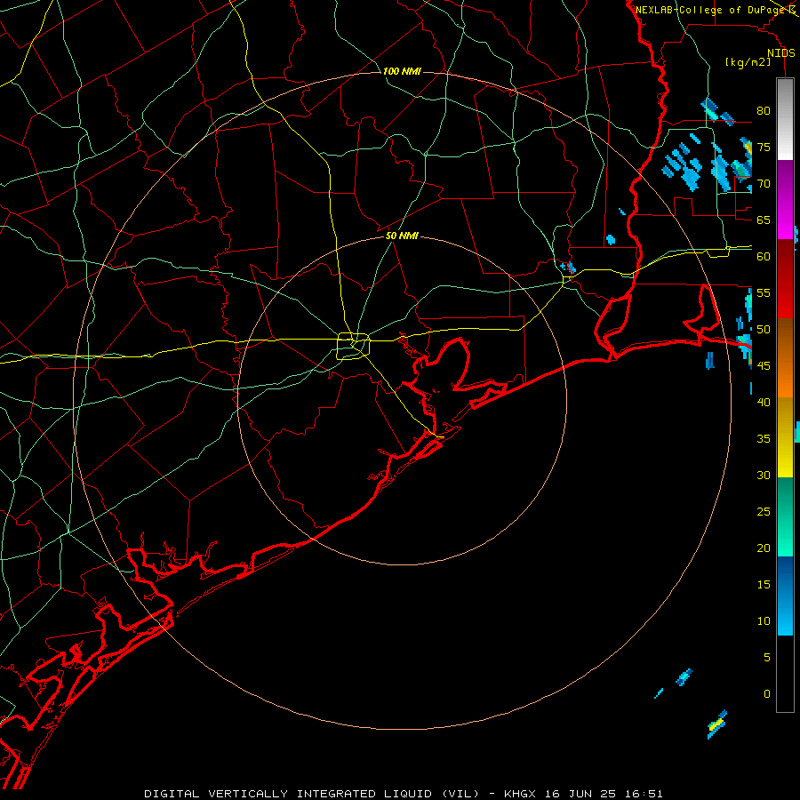The width and height of the screenshot is (800, 800).
Task: Click the 100 NMI range ring label
Action: point(402,71)
